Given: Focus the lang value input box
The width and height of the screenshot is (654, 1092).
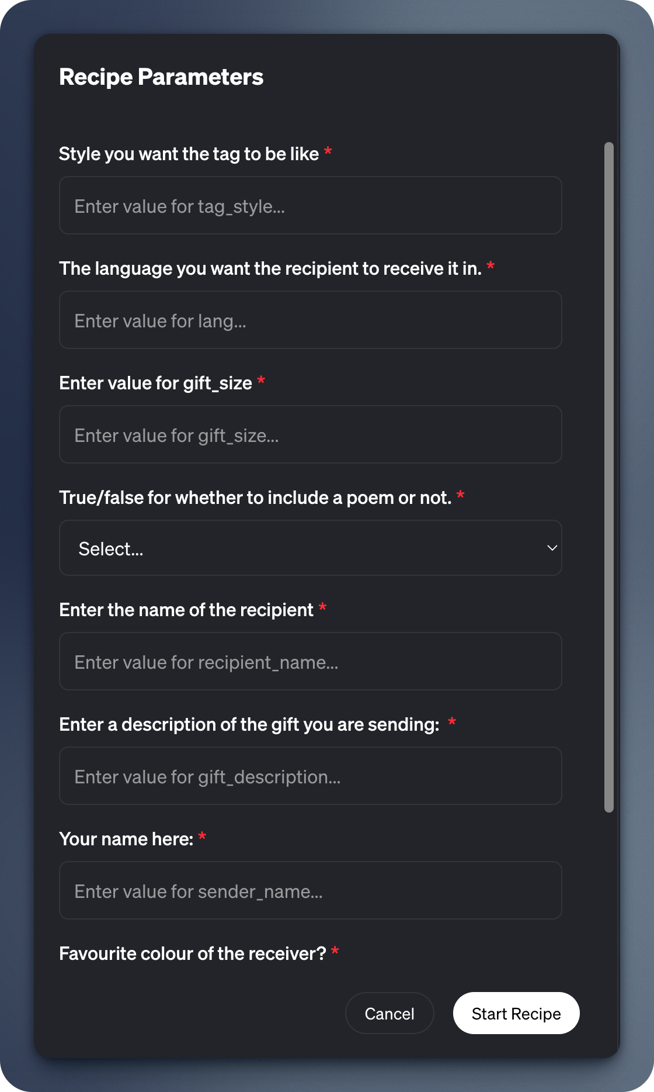Looking at the screenshot, I should [x=310, y=320].
